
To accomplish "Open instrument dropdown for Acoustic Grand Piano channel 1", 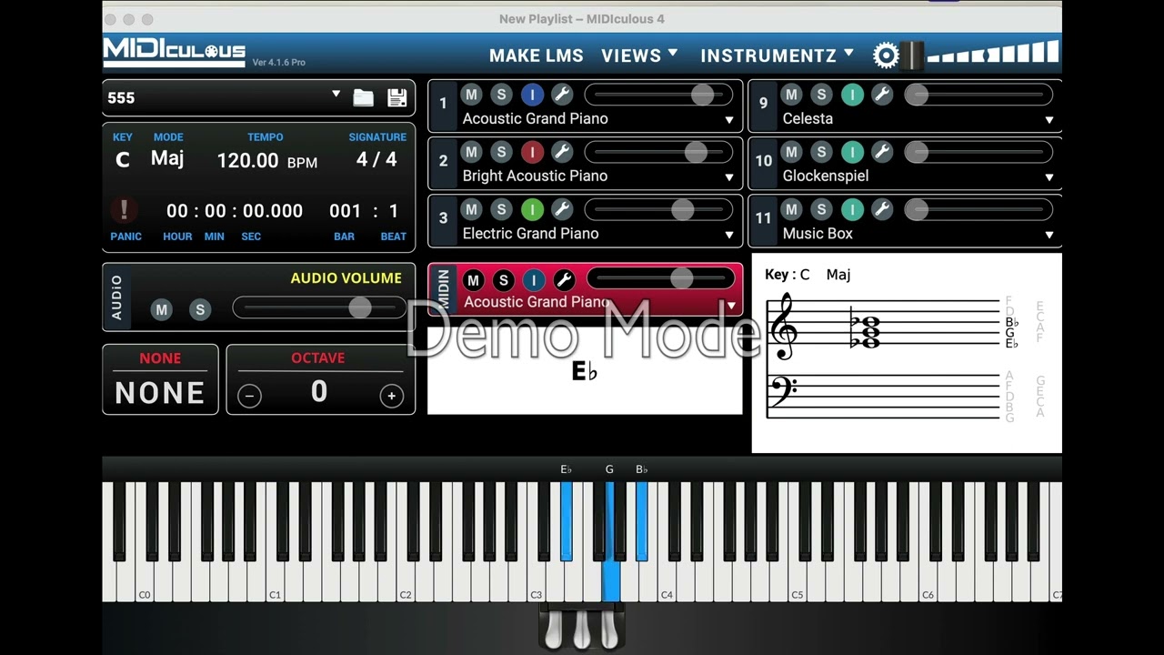I will (x=729, y=120).
